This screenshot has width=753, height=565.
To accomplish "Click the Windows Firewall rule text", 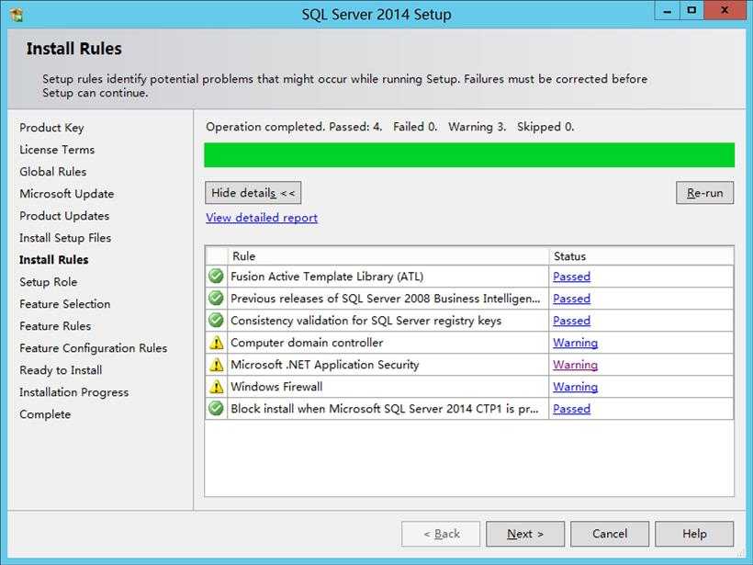I will pyautogui.click(x=276, y=387).
